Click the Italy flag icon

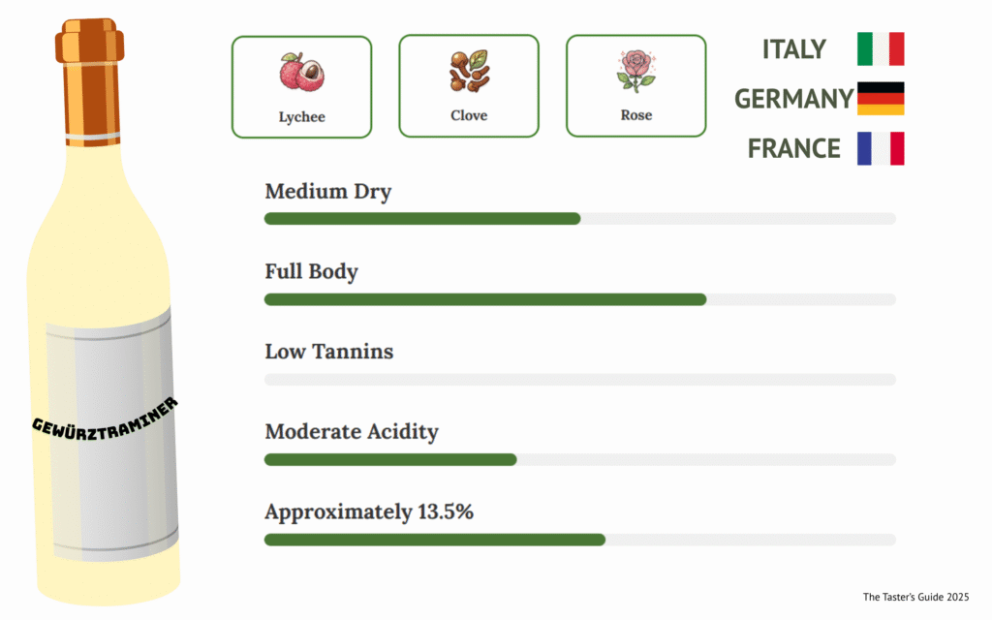point(880,48)
